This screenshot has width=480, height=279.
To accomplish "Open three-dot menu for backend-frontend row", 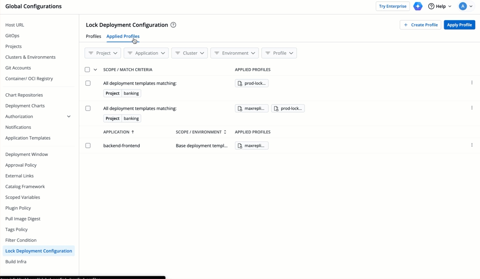I will pyautogui.click(x=472, y=145).
